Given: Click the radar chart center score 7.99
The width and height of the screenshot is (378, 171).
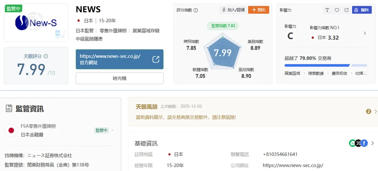Looking at the screenshot, I should pos(223,53).
